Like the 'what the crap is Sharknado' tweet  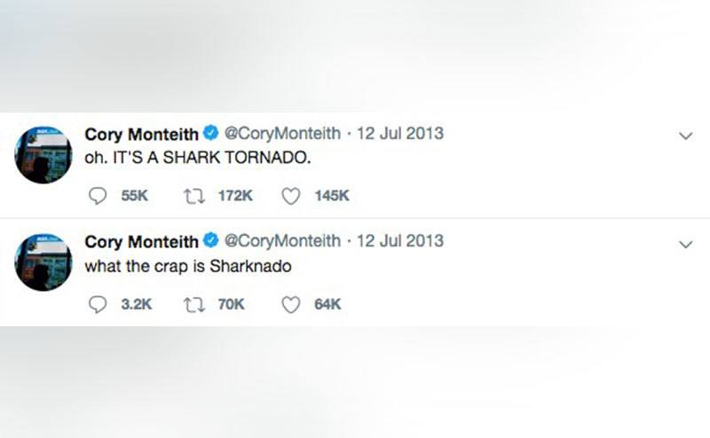[291, 304]
